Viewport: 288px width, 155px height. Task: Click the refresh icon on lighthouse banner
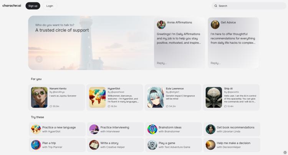tap(39, 59)
